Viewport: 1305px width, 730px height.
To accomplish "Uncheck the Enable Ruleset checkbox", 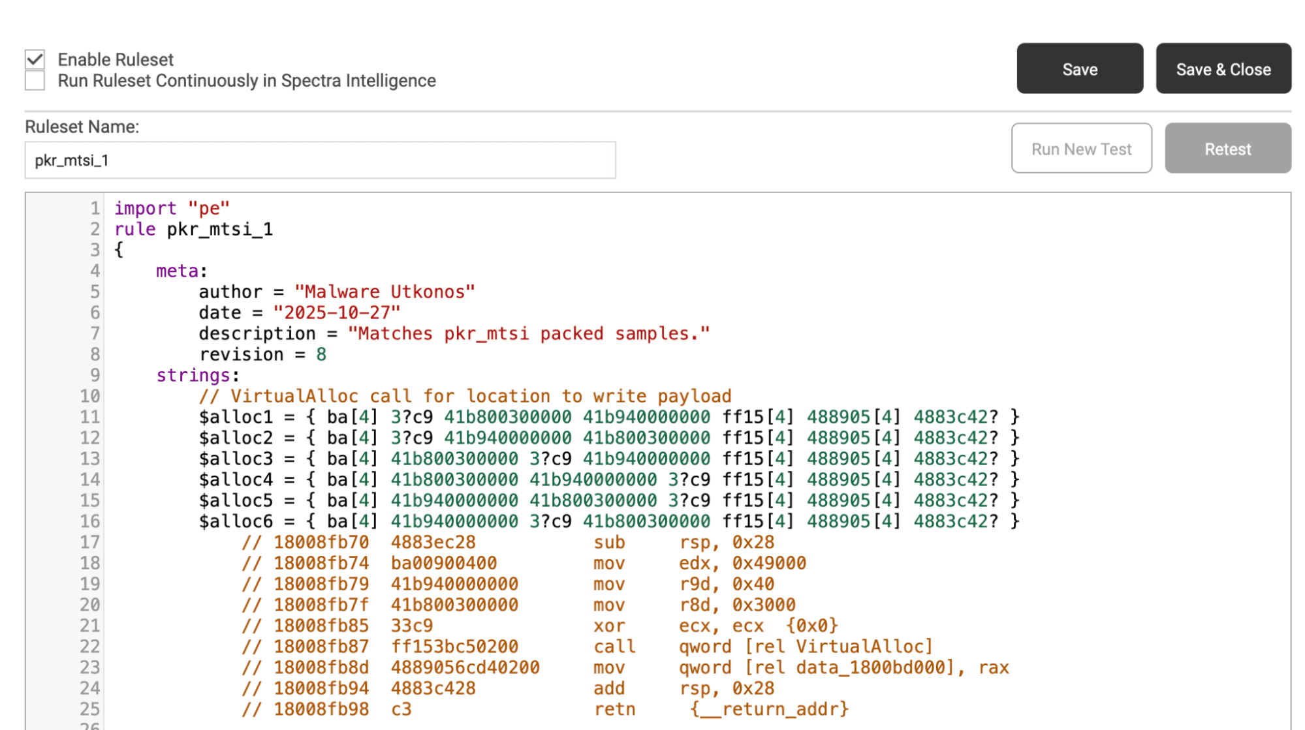I will point(35,58).
